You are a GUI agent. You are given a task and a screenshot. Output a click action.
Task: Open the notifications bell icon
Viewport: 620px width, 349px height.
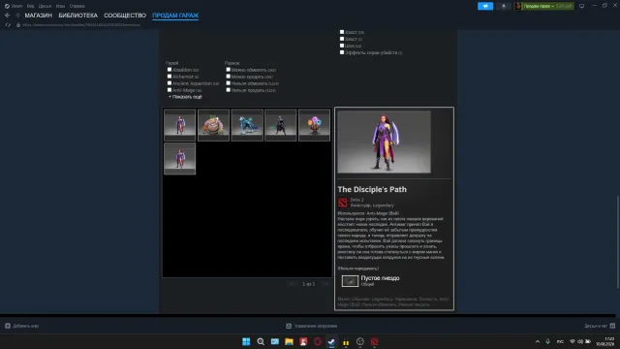(504, 6)
